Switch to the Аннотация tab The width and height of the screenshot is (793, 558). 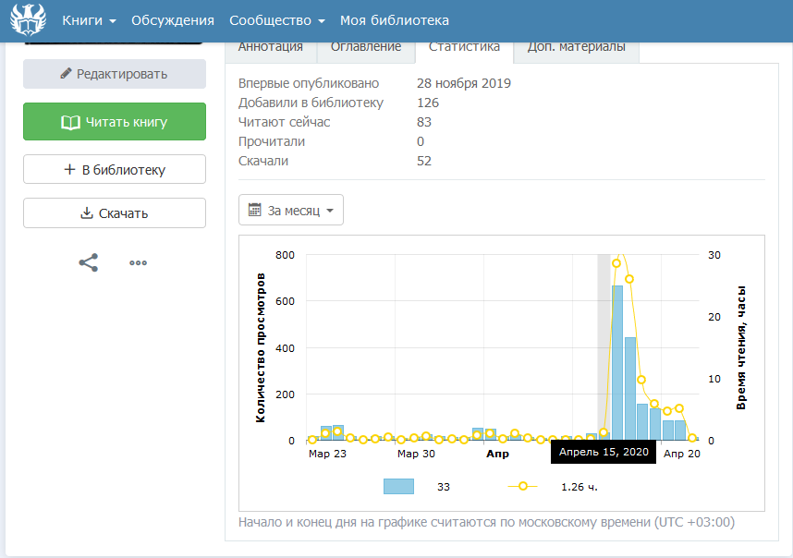click(271, 47)
